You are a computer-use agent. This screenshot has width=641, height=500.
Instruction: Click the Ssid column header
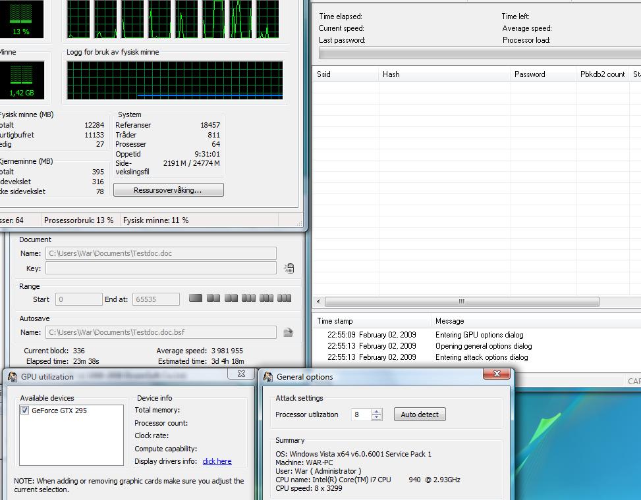(x=345, y=74)
